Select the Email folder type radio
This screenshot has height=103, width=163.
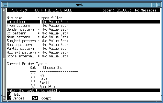tap(33, 83)
